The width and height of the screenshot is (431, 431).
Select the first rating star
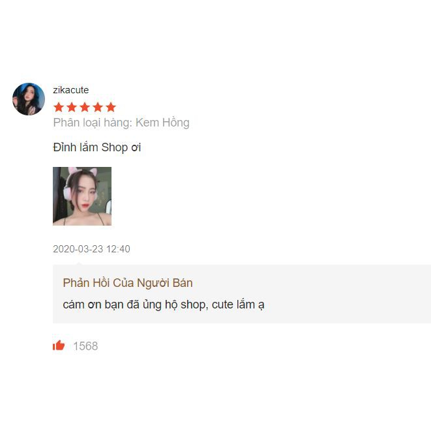click(x=59, y=107)
